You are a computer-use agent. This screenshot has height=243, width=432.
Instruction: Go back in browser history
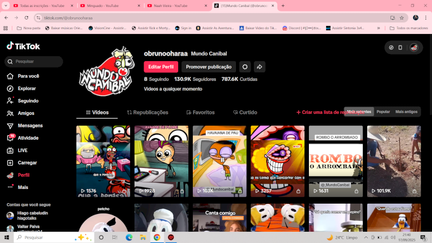click(x=6, y=18)
